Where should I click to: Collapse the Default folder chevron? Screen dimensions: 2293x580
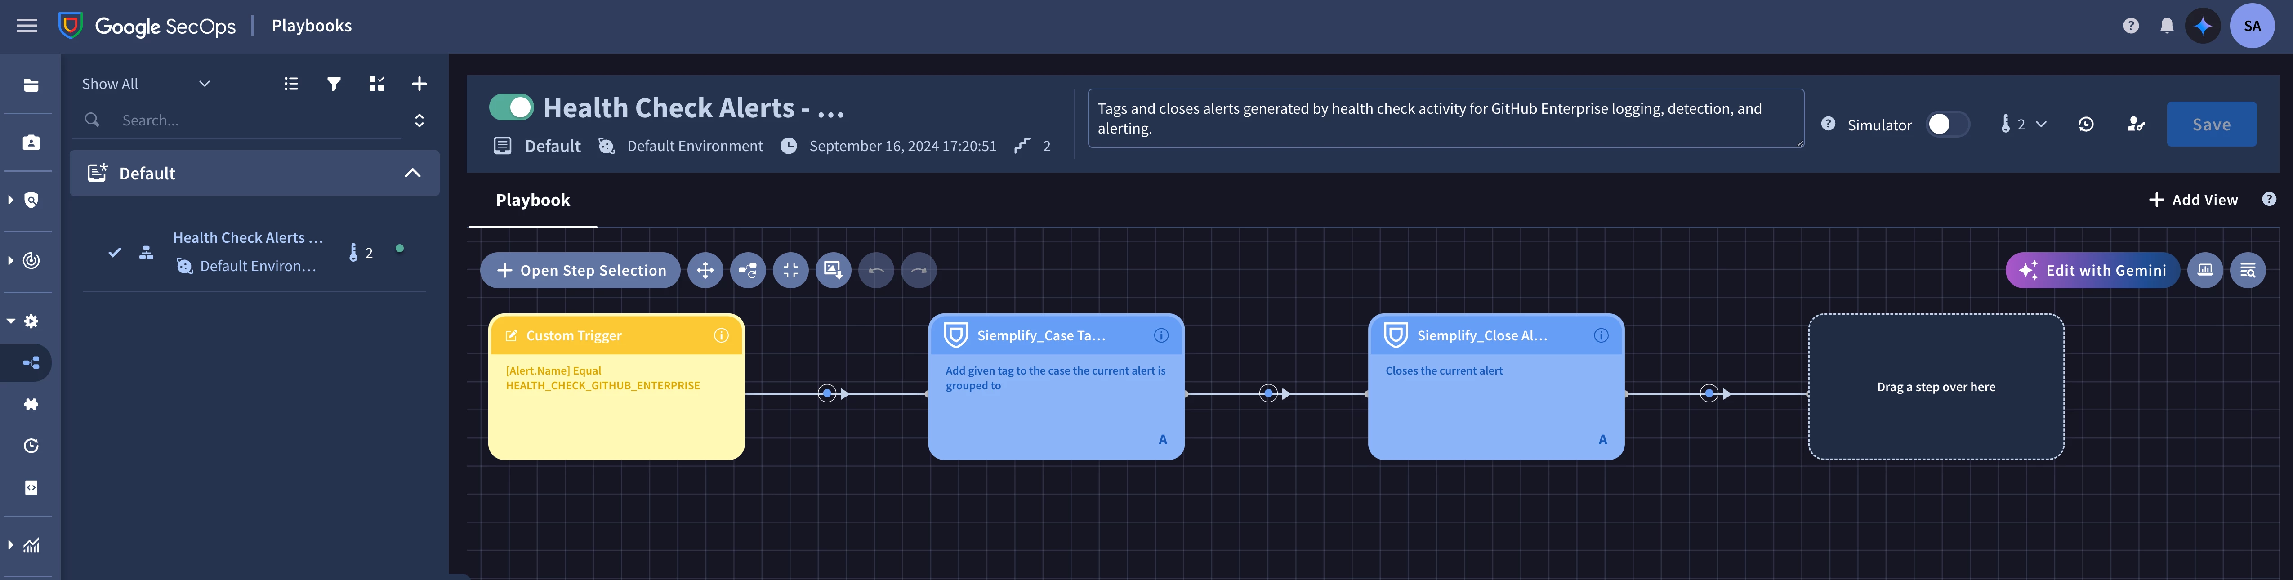point(412,173)
